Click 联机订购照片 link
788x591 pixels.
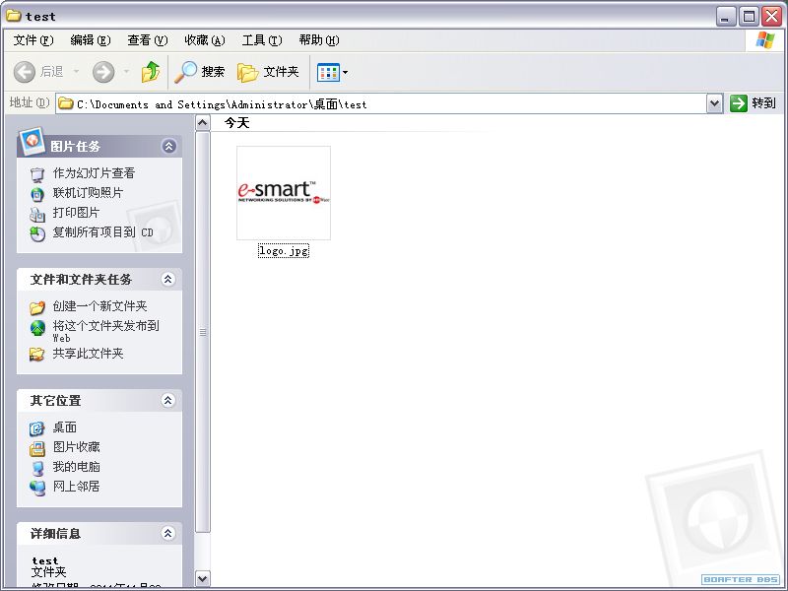88,193
